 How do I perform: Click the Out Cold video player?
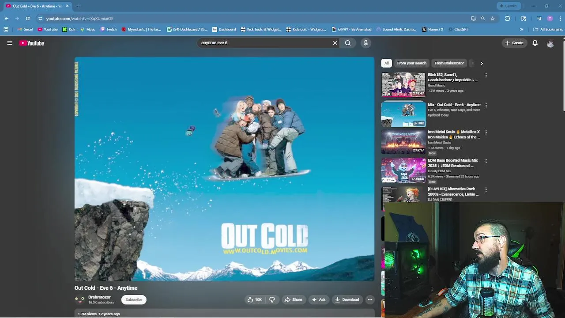(x=224, y=169)
